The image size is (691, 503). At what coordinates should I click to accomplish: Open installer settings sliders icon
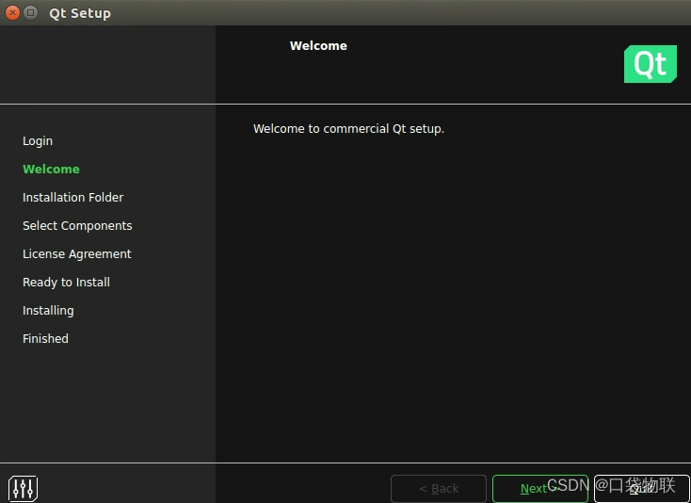[23, 488]
